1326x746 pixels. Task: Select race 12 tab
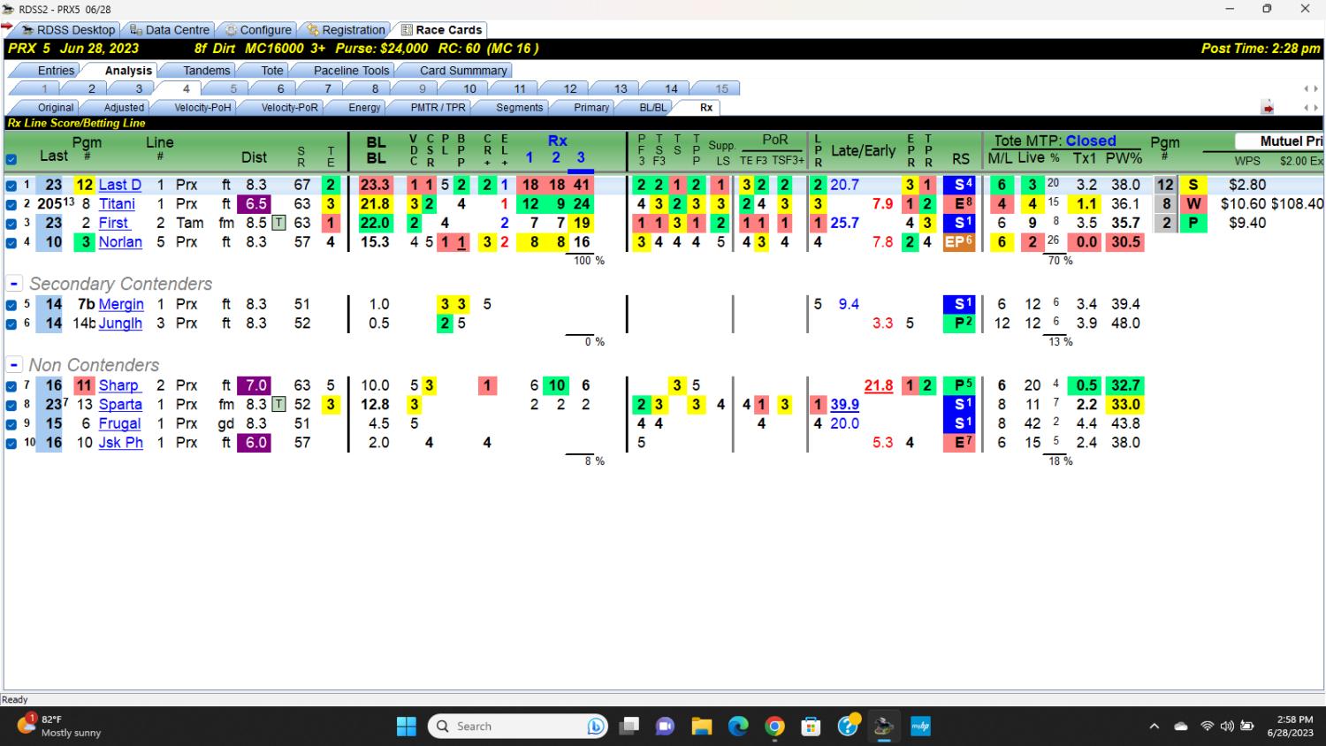click(x=570, y=88)
